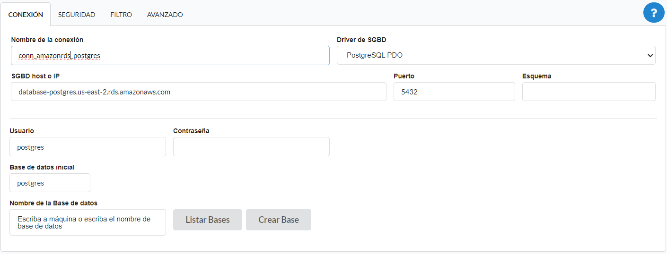
Task: Click the 'Esquema' label text
Action: [x=537, y=76]
